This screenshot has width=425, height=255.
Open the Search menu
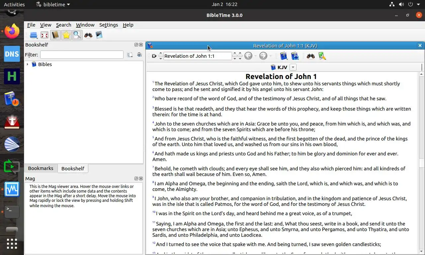click(63, 25)
